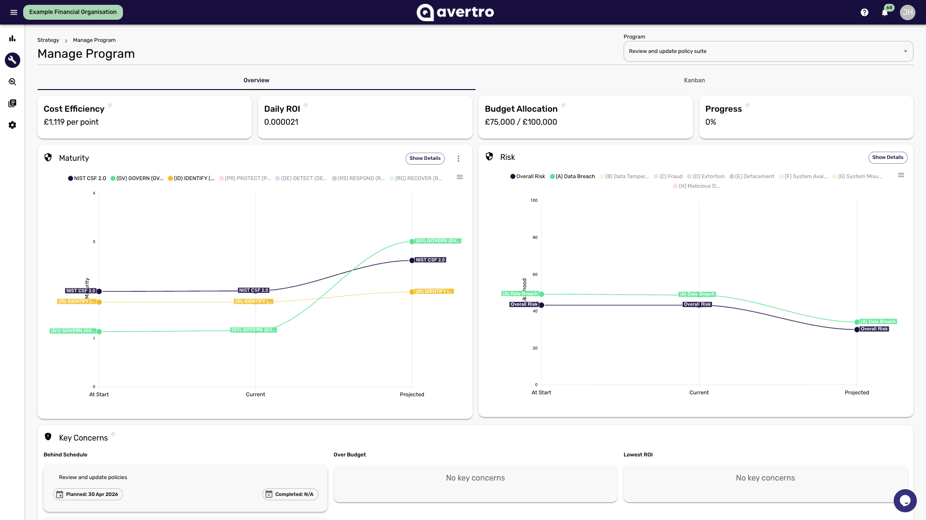Toggle the (C) Fraud risk legend item

click(x=668, y=177)
